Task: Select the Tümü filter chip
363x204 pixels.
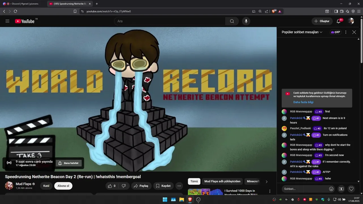Action: (194, 181)
